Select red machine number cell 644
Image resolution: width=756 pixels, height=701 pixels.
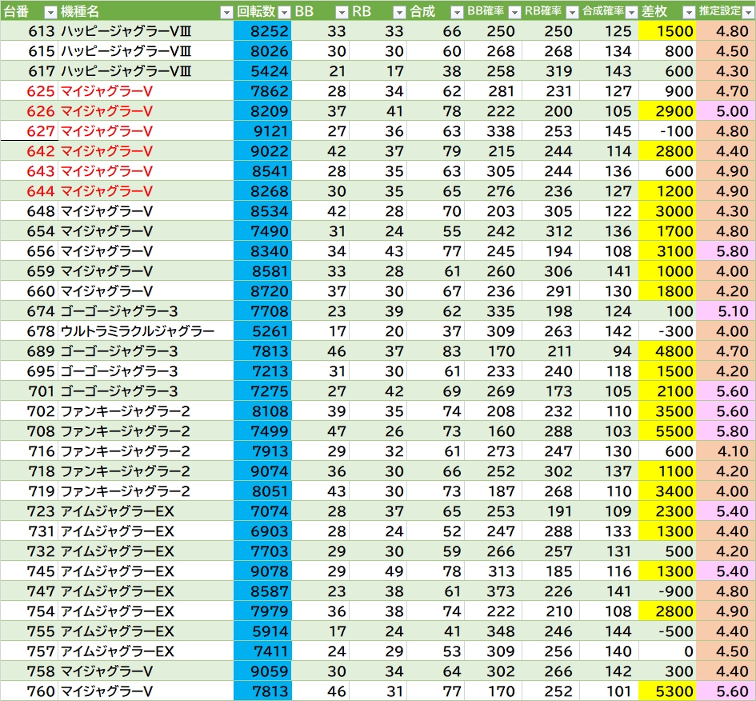[30, 191]
